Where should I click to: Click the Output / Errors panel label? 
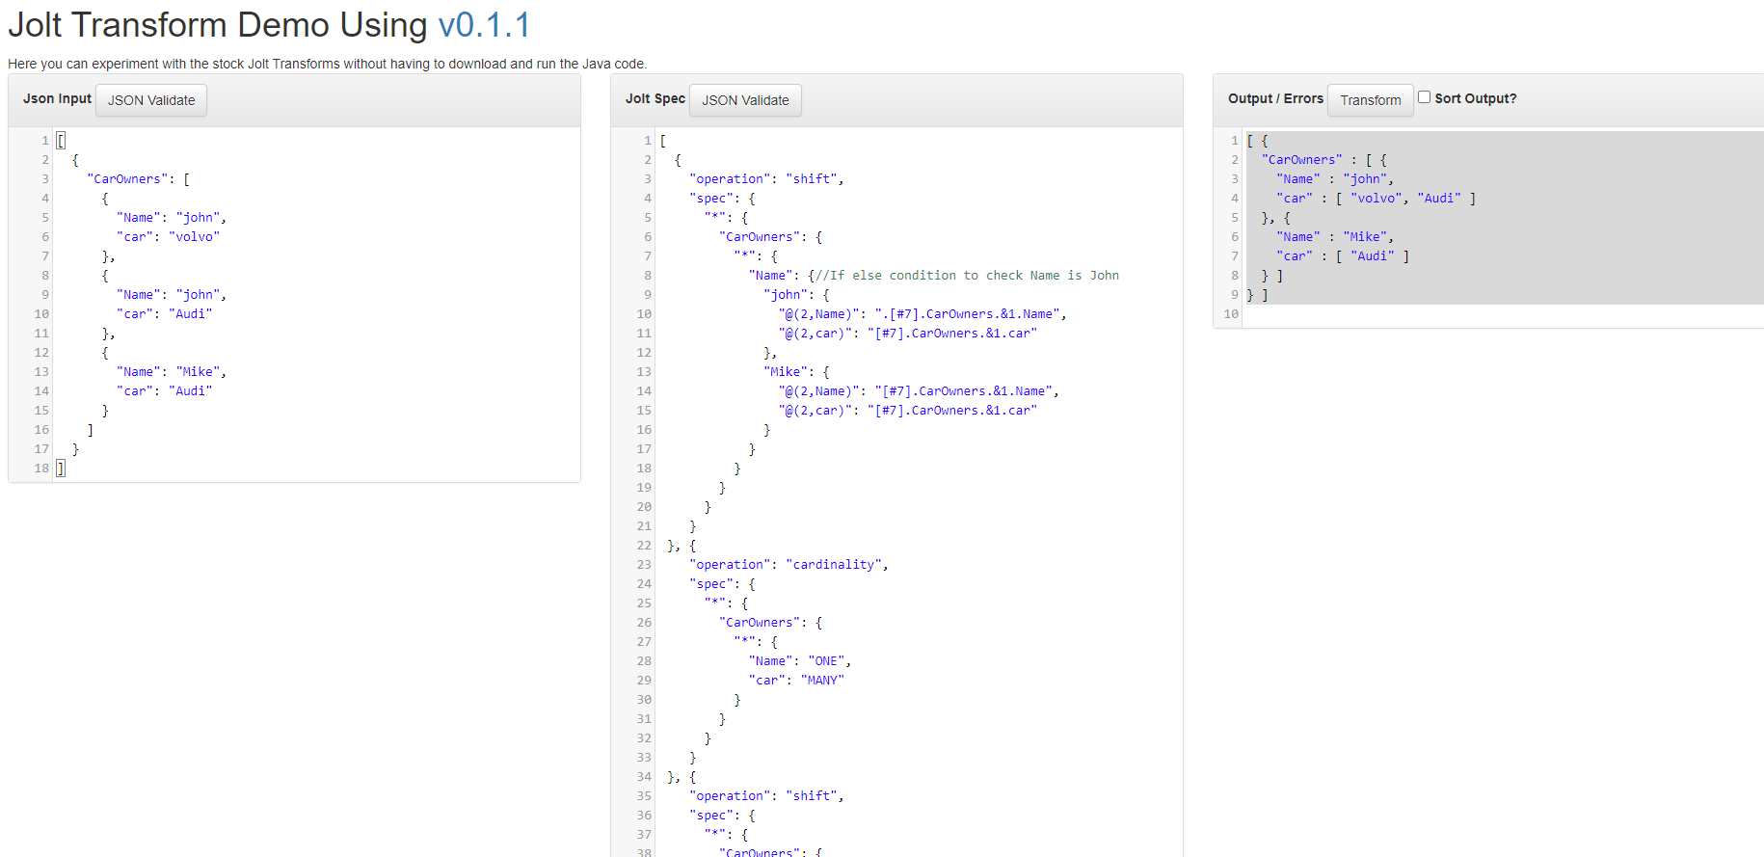click(1275, 98)
